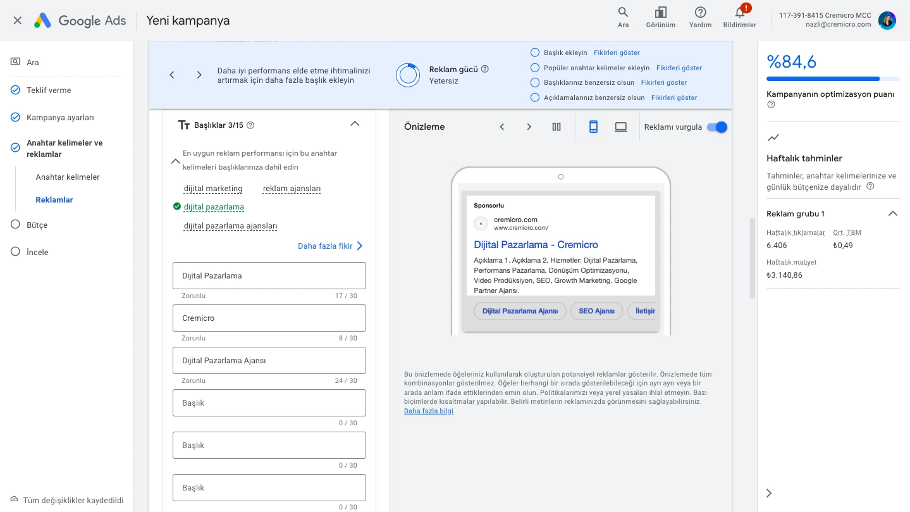This screenshot has height=512, width=910.
Task: Click Dijital Pazarlama - Cremicro ad headline
Action: [536, 244]
